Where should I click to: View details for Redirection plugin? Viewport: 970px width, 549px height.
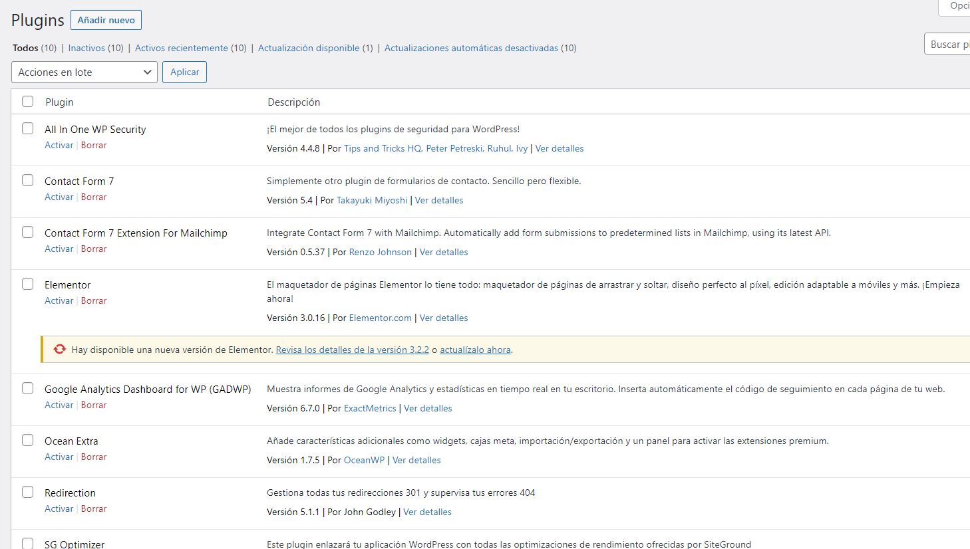[x=427, y=512]
